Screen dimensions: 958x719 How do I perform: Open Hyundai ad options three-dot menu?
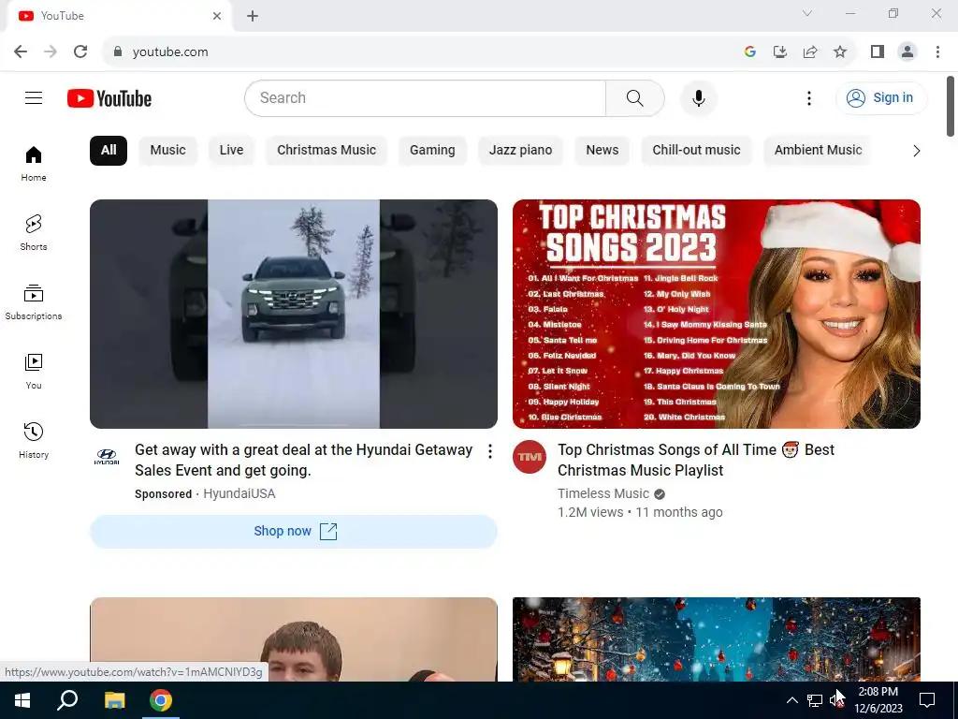pyautogui.click(x=490, y=451)
